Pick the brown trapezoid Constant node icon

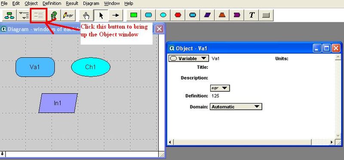(x=222, y=15)
